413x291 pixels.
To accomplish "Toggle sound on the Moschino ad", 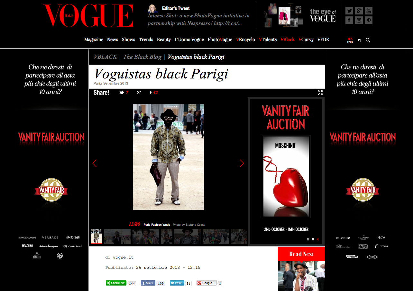I will pos(317,239).
